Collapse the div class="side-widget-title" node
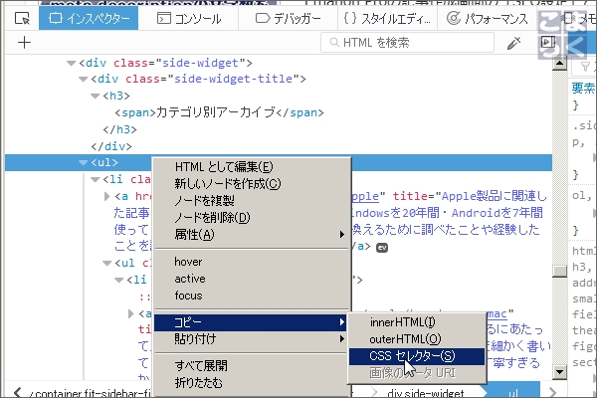Viewport: 597px width, 398px height. pyautogui.click(x=83, y=80)
